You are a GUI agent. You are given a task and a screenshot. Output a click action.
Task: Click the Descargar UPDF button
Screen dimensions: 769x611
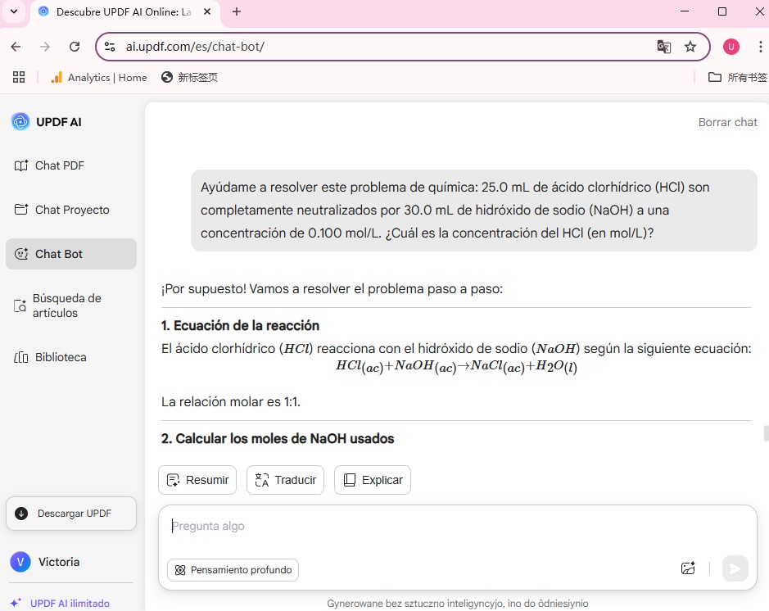(71, 514)
